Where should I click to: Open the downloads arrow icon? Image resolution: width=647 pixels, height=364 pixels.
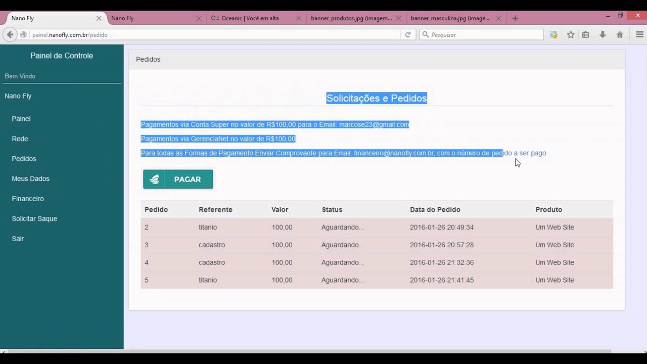coord(603,35)
